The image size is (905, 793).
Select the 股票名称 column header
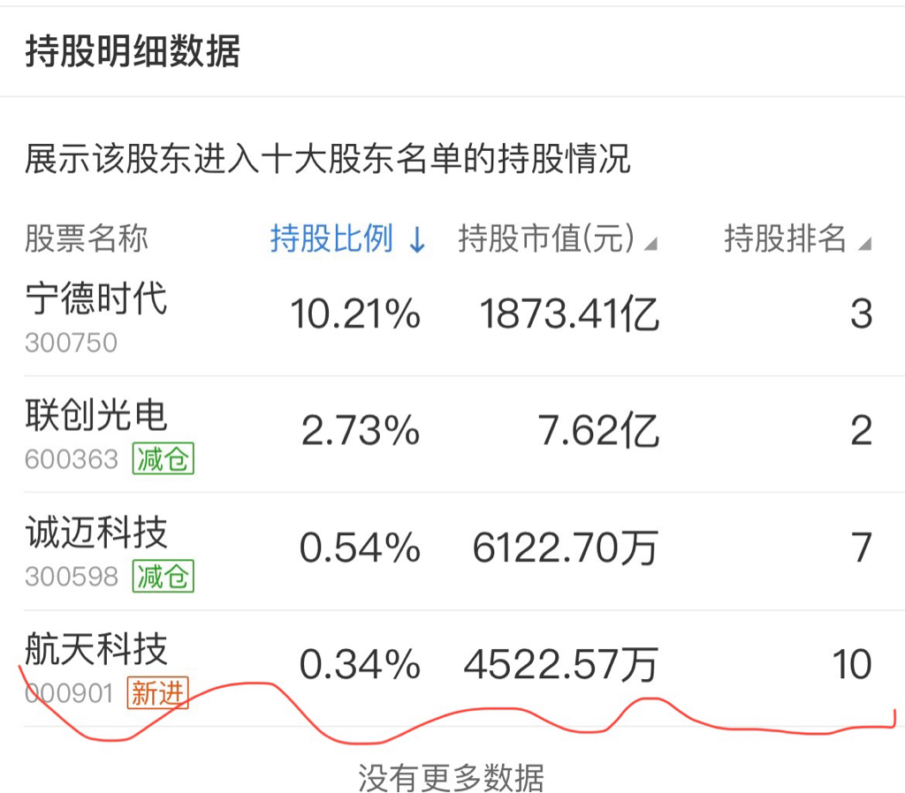pos(87,238)
